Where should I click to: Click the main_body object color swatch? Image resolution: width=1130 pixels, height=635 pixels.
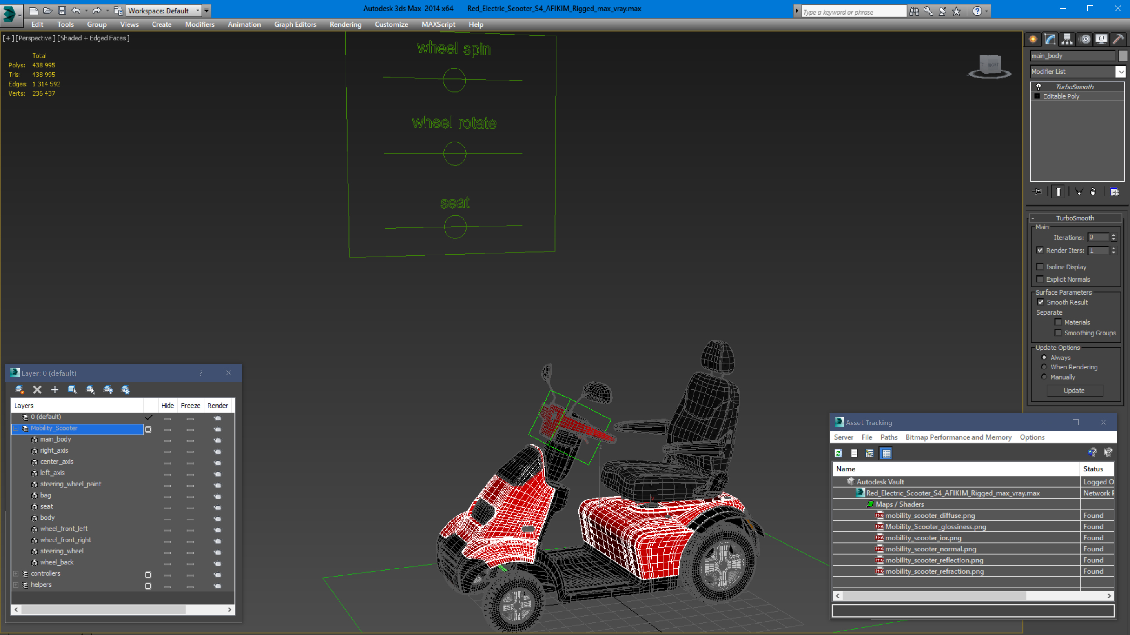coord(1123,56)
